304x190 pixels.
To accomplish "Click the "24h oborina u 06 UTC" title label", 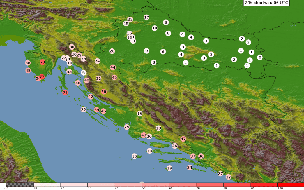I will point(266,3).
